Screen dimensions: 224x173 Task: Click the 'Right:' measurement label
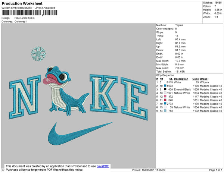[x=159, y=43]
